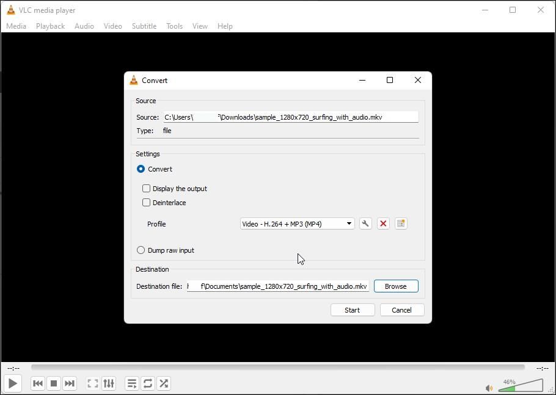Enable the Display the output option
This screenshot has width=556, height=395.
coord(146,189)
